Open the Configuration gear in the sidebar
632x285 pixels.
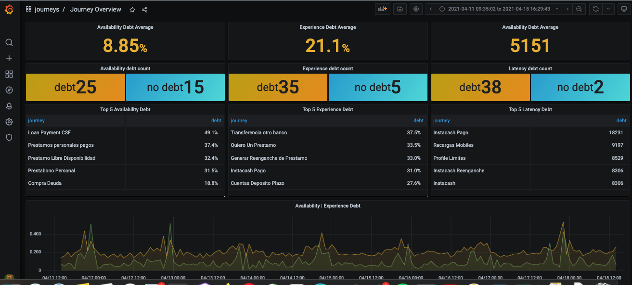[9, 122]
